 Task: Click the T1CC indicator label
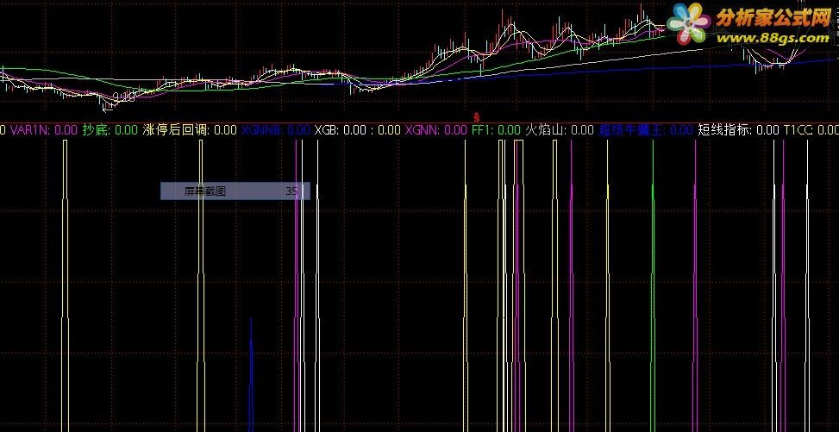811,130
